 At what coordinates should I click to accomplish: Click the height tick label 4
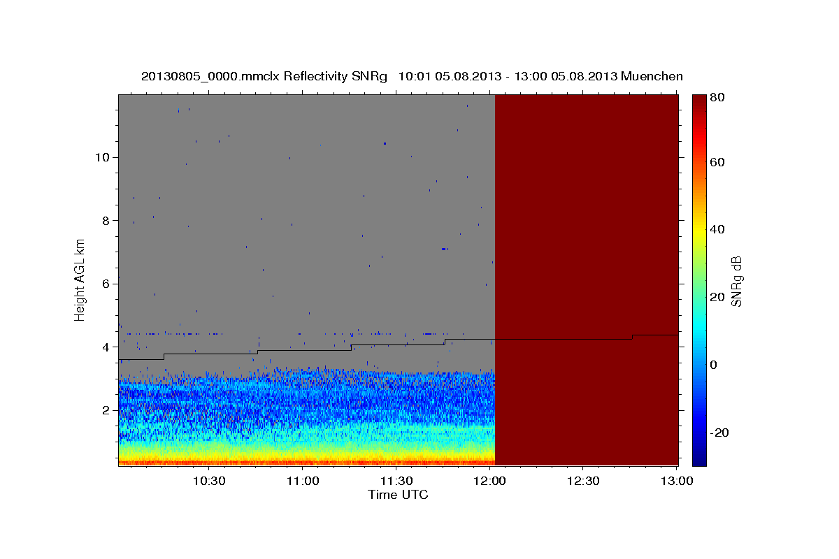click(x=106, y=347)
